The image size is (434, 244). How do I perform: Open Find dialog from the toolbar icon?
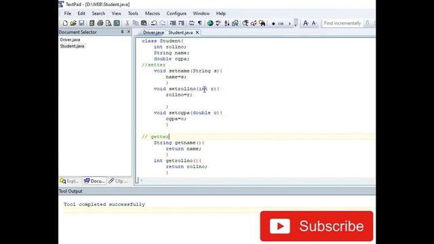[245, 23]
